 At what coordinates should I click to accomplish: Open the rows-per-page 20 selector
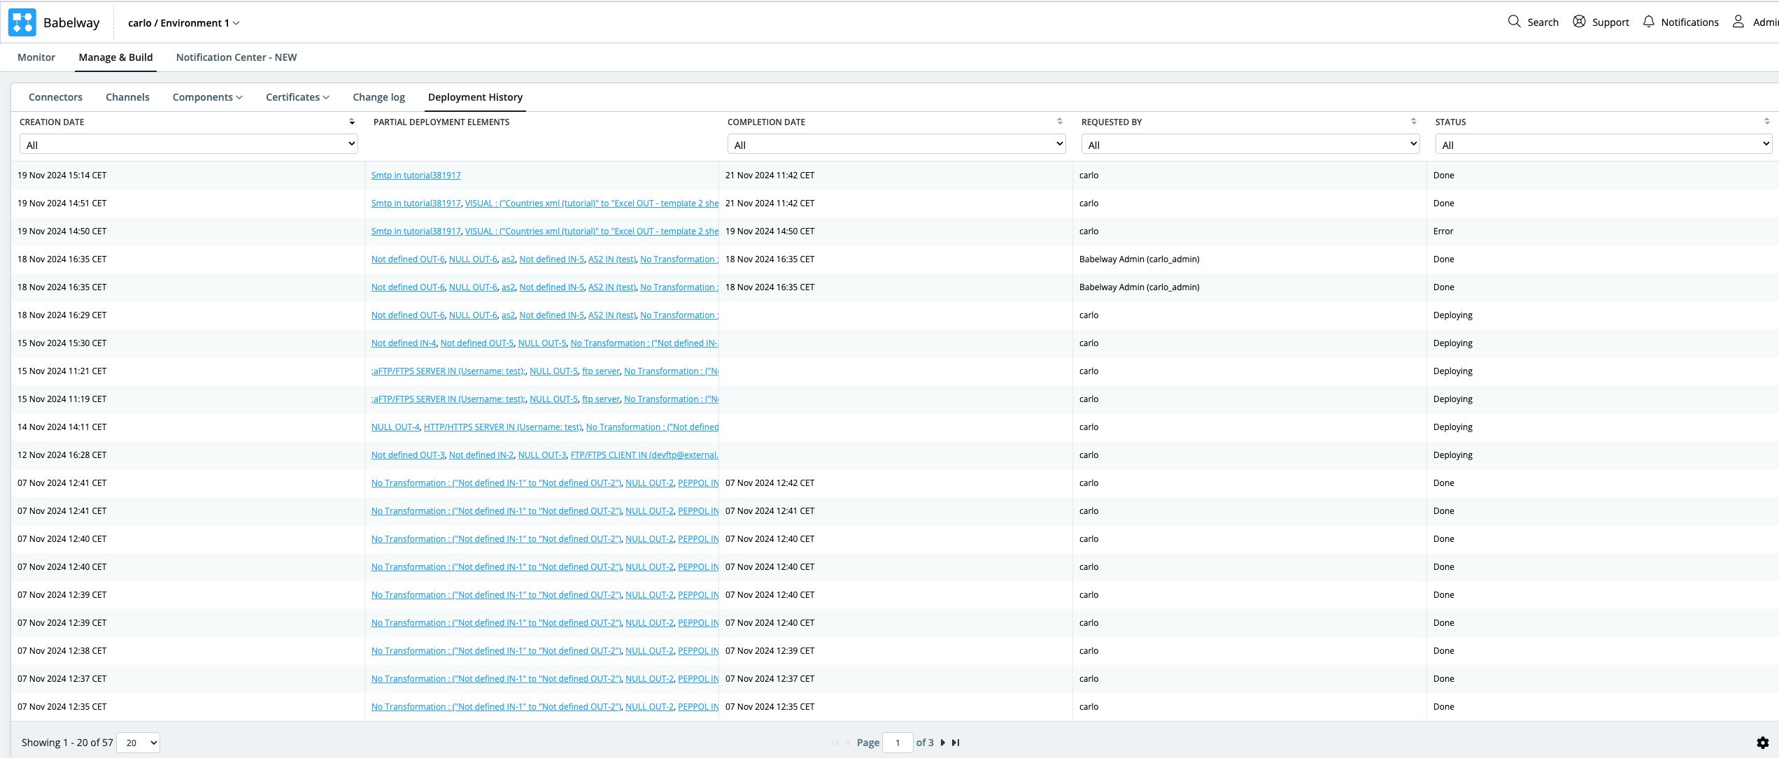click(x=138, y=743)
